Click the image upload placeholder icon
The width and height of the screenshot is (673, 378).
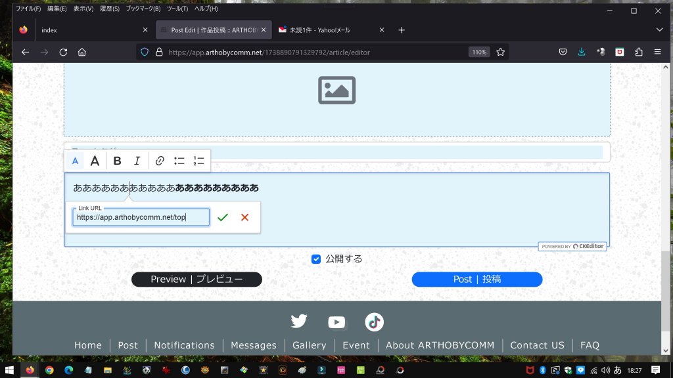(x=337, y=91)
